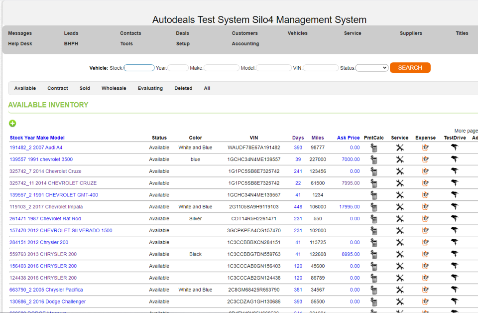The image size is (478, 313).
Task: Switch to the Wholesale inventory tab
Action: coord(114,88)
